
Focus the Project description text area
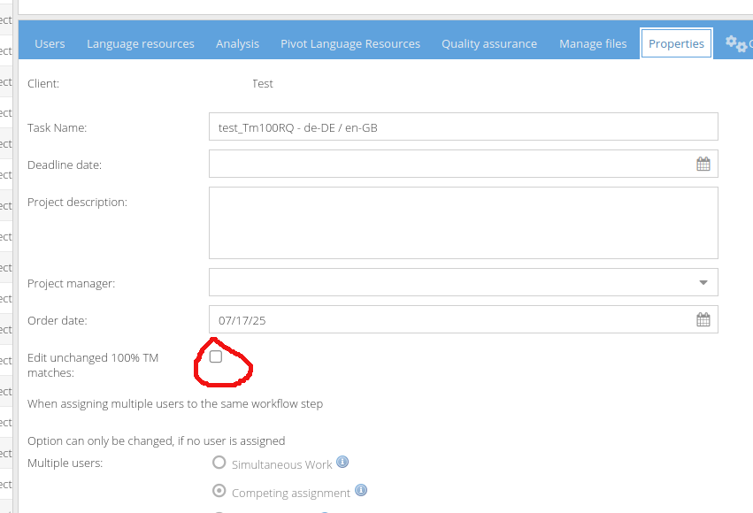(x=463, y=223)
